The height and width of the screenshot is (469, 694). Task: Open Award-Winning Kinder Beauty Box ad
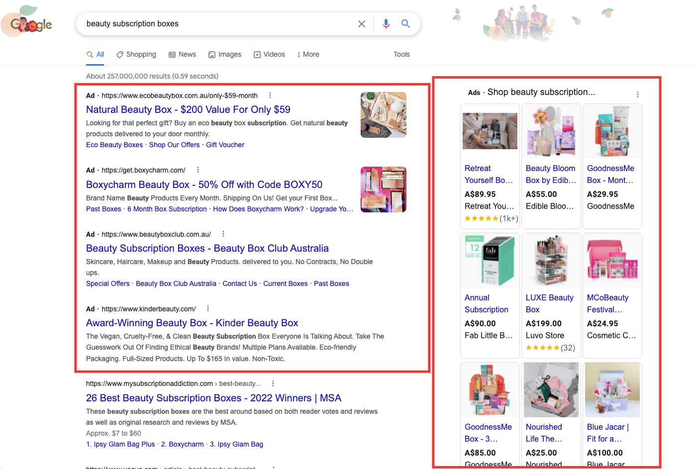(192, 323)
